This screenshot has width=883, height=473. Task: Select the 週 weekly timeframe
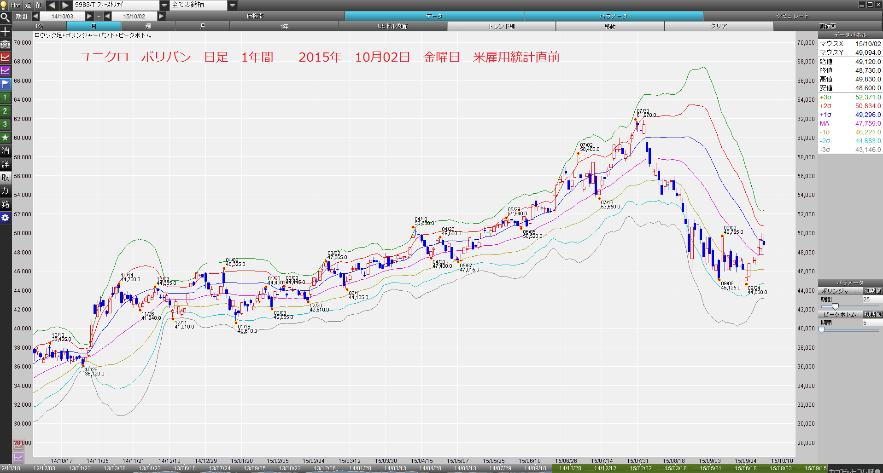(x=148, y=26)
